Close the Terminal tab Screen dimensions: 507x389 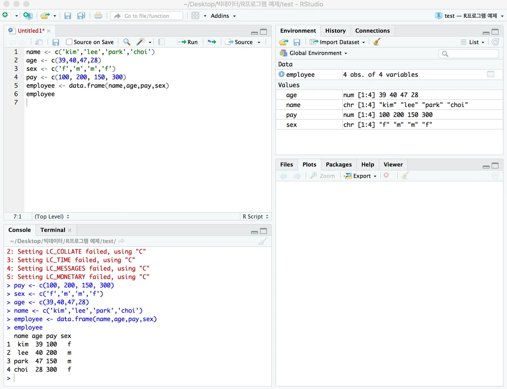pos(70,230)
